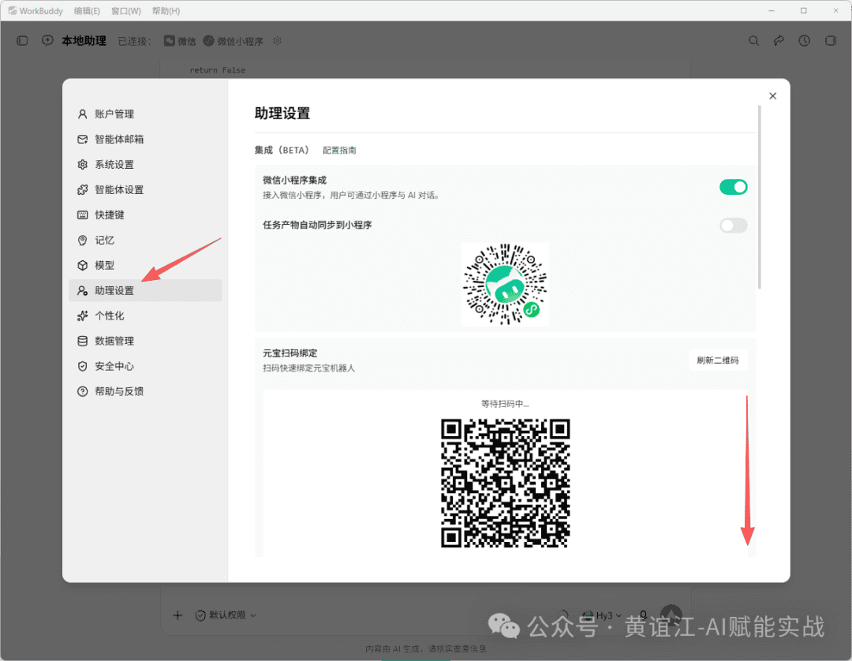
Task: Click the 智能体邮箱 envelope icon
Action: click(x=82, y=139)
